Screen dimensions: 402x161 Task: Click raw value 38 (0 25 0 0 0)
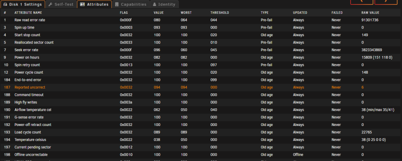tap(373, 140)
